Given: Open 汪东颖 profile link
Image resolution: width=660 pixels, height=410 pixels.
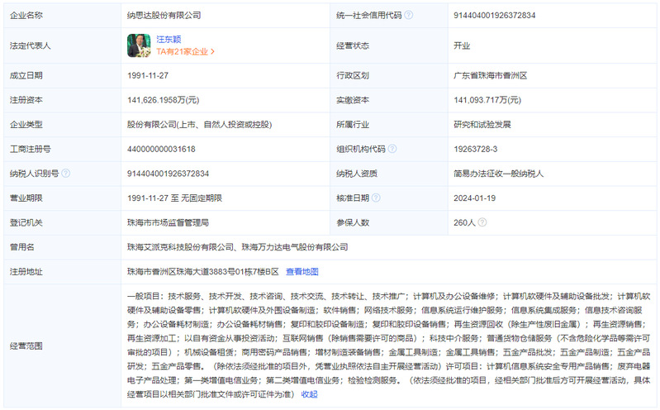Looking at the screenshot, I should pos(169,39).
